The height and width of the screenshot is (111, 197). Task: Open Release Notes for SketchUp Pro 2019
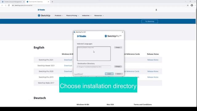153,77
